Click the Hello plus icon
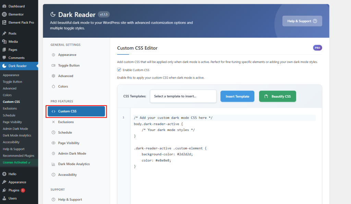The height and width of the screenshot is (204, 351). point(4,174)
